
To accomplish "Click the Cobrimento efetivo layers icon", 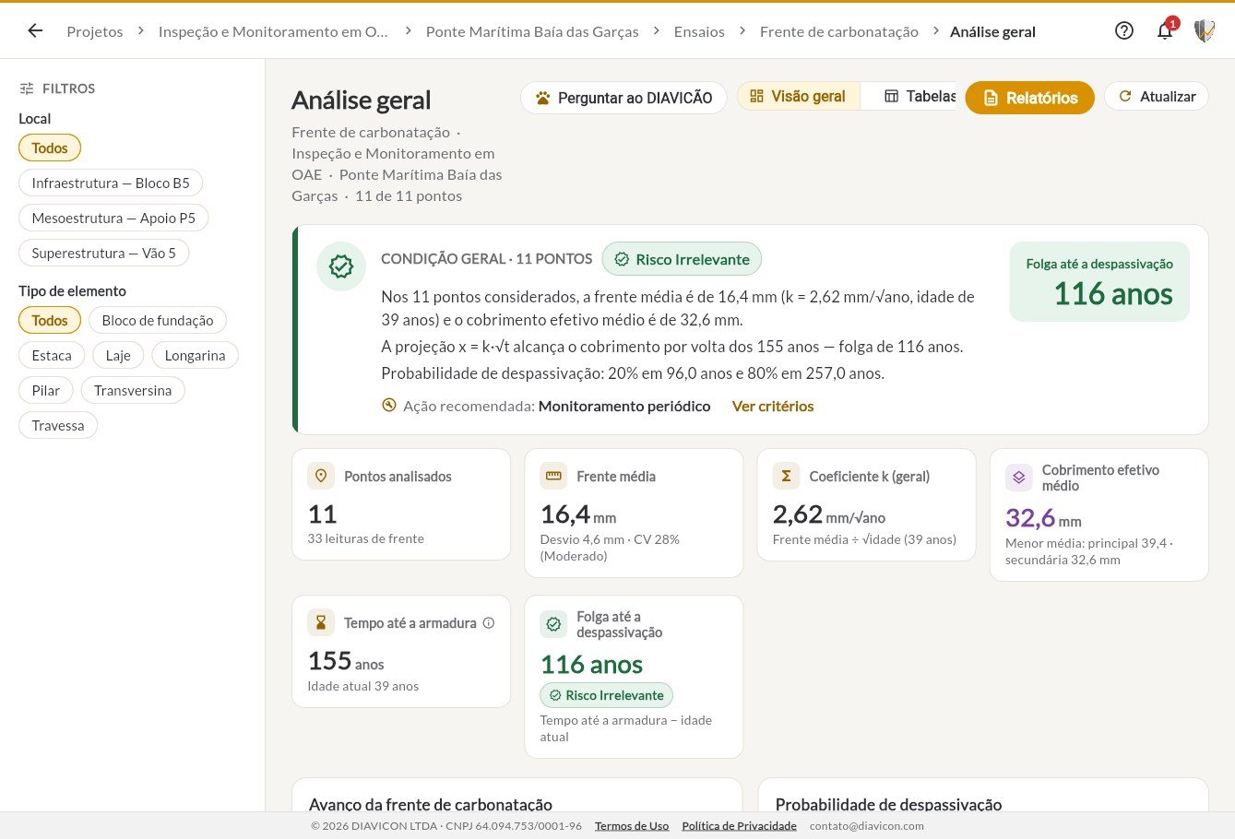I will tap(1018, 478).
